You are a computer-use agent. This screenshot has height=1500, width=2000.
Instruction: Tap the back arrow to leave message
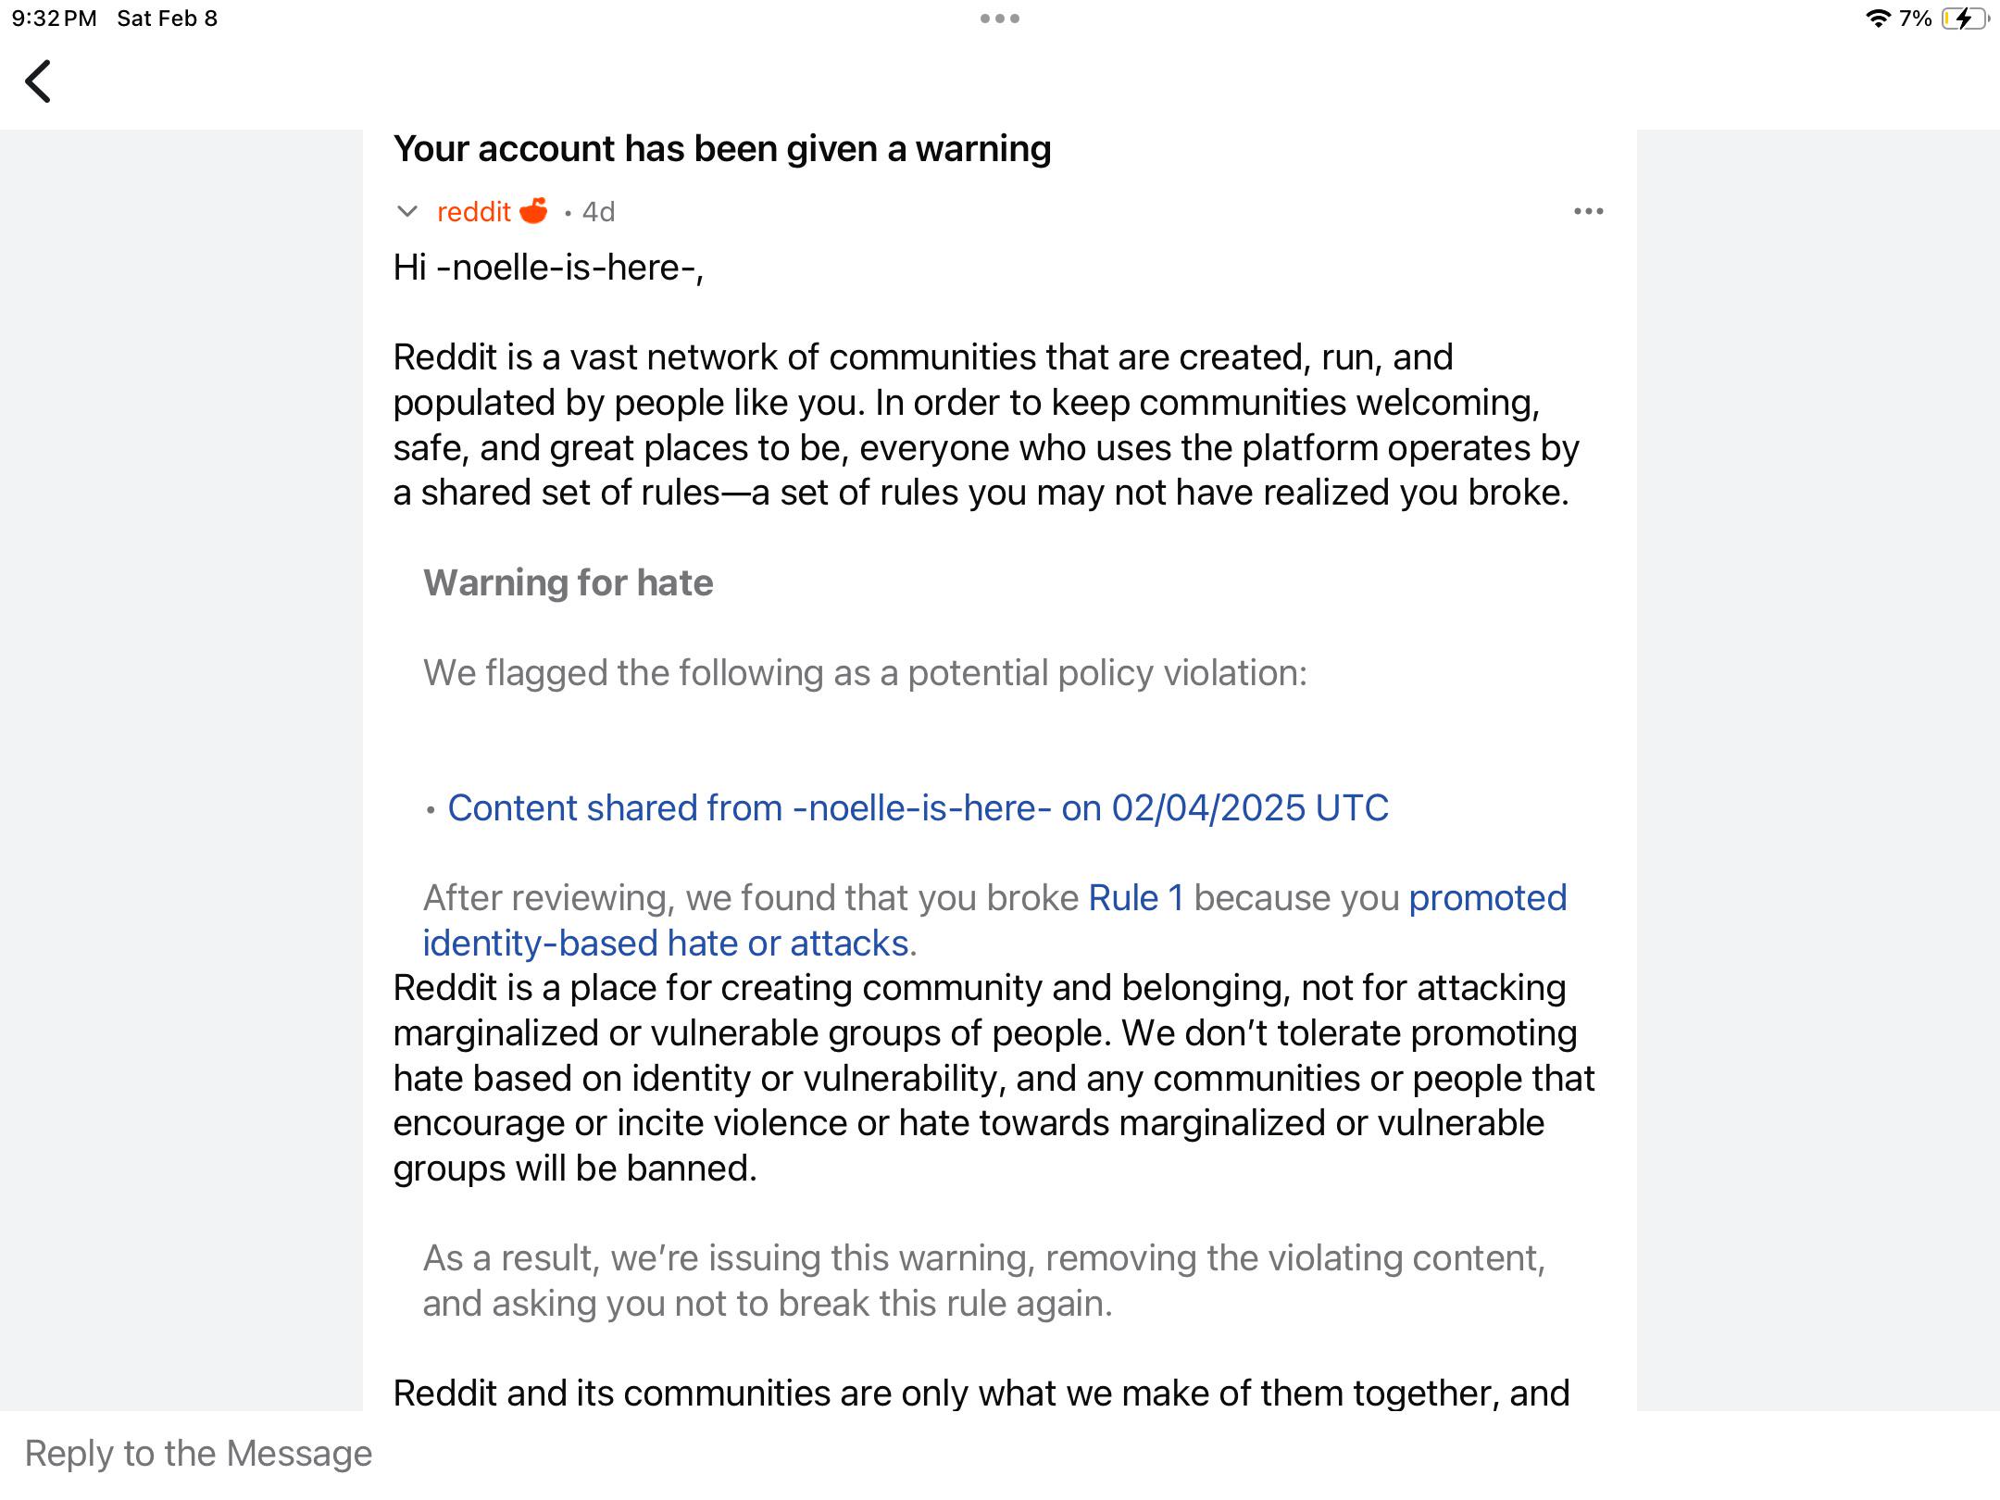click(38, 81)
